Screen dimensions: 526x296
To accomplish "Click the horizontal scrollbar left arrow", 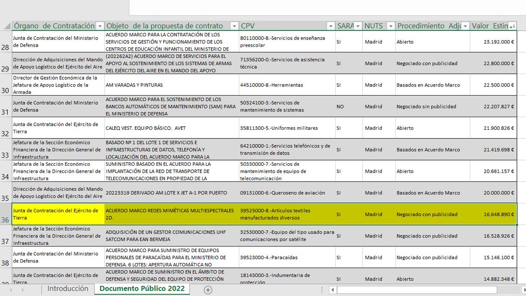I will coord(333,290).
